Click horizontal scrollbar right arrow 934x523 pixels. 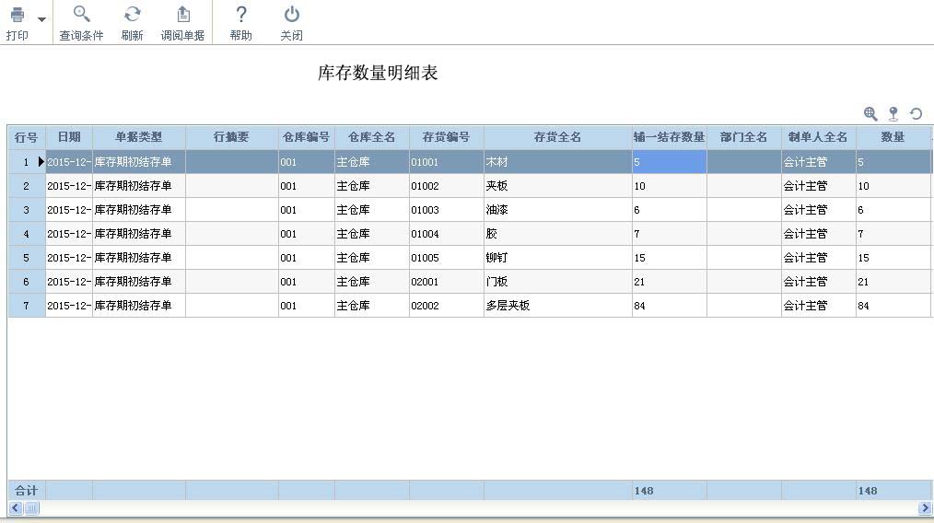[x=924, y=508]
